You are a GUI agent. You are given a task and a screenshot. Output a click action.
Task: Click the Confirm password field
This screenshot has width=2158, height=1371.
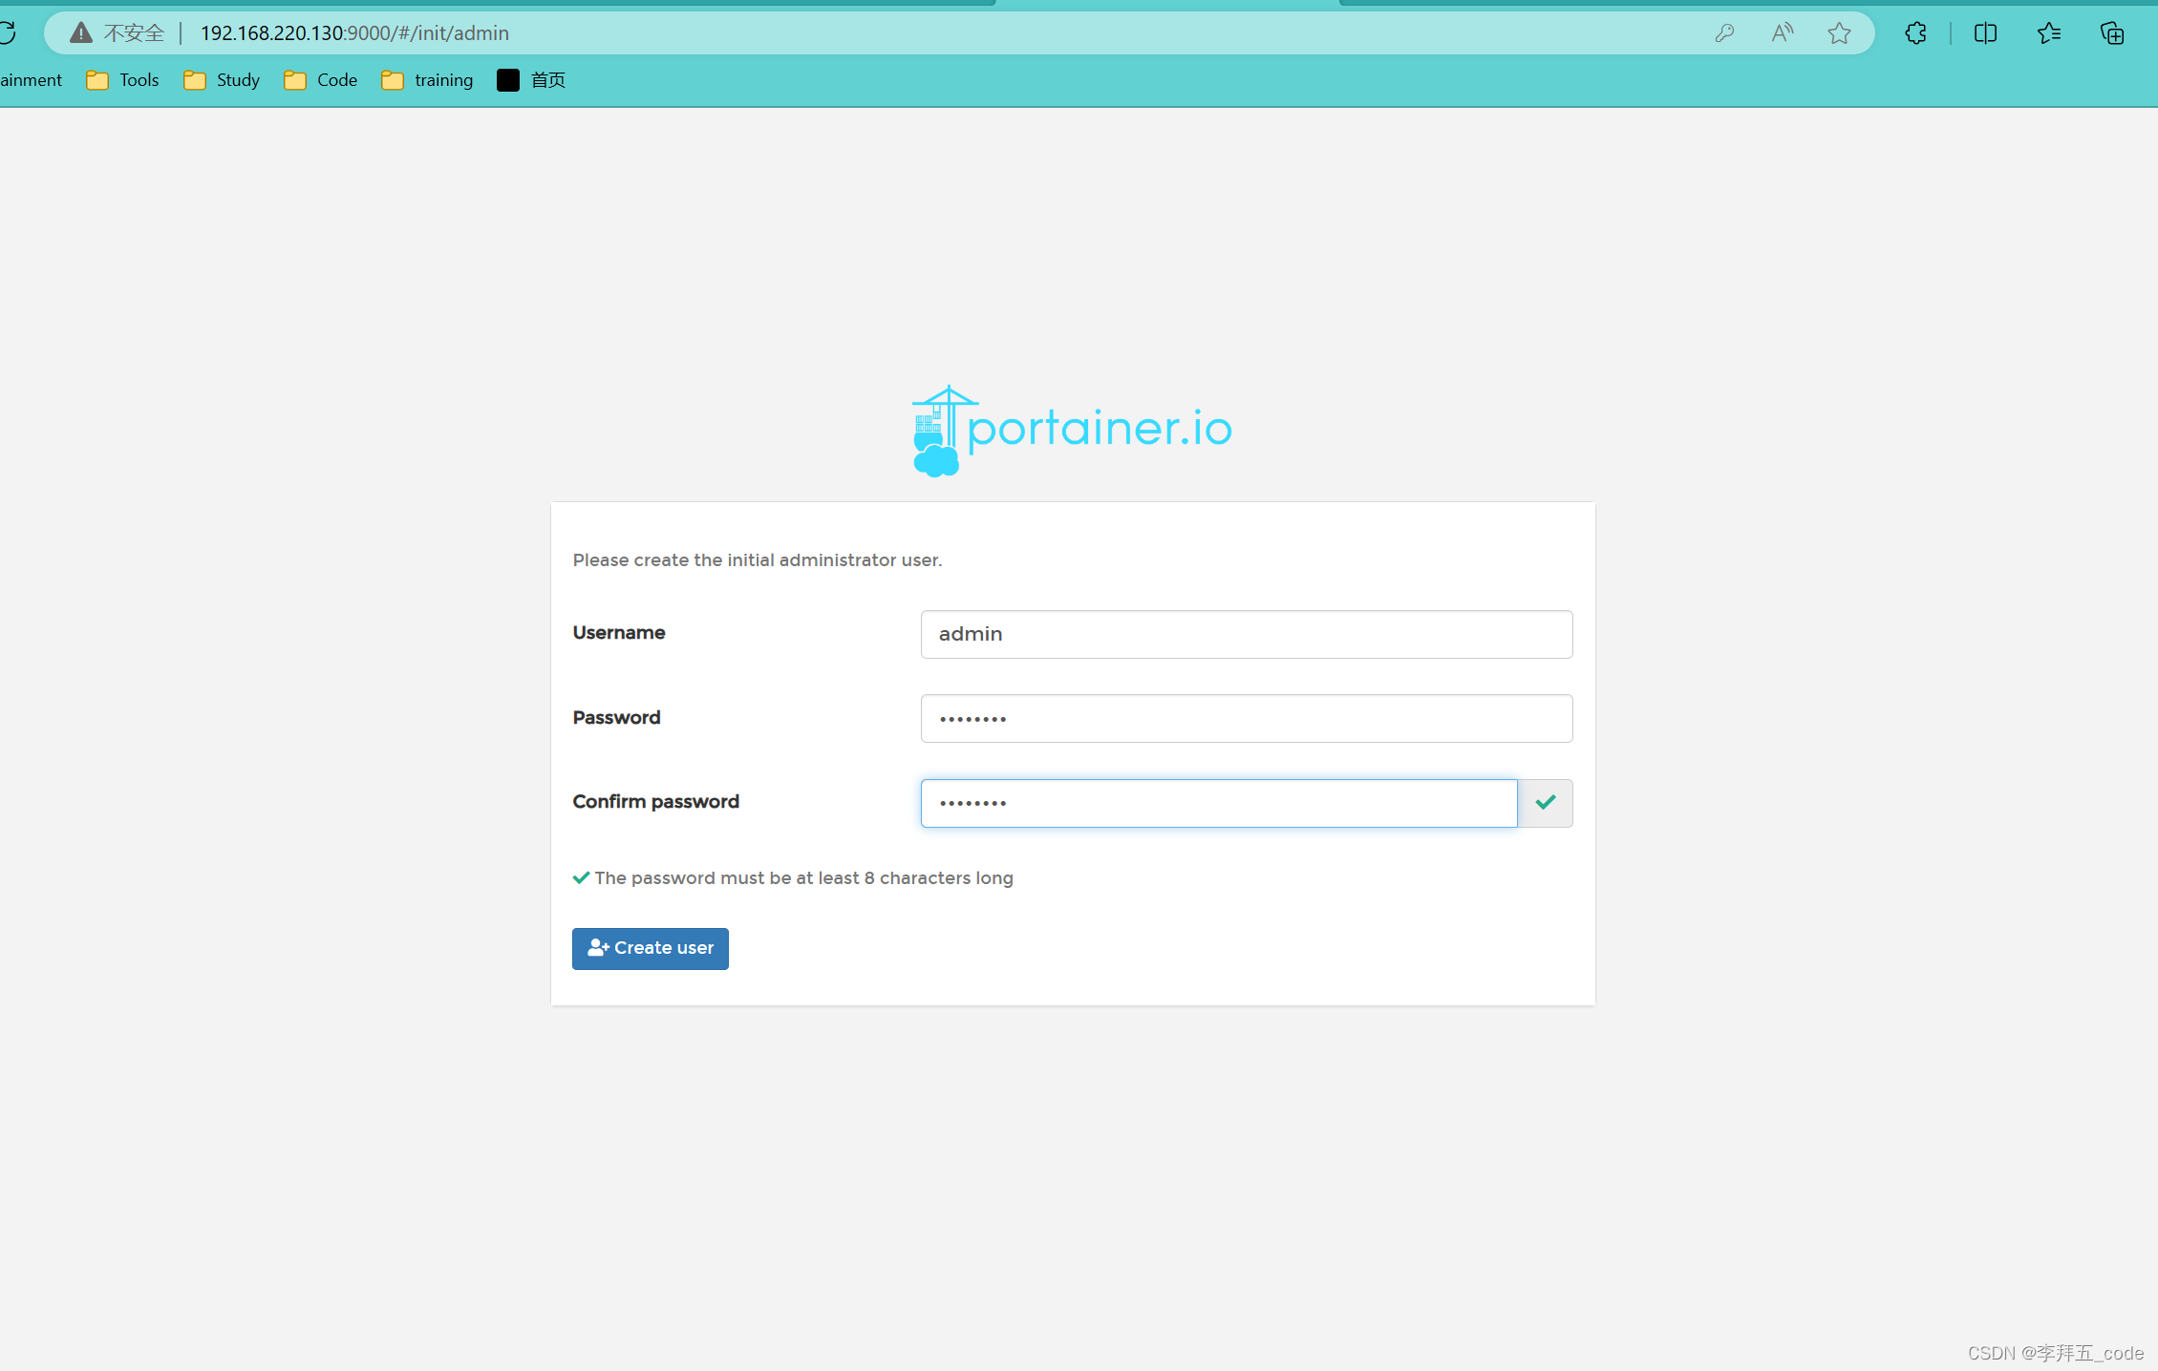tap(1218, 803)
